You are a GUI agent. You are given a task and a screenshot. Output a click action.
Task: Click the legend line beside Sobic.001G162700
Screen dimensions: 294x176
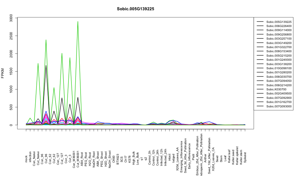coord(260,102)
